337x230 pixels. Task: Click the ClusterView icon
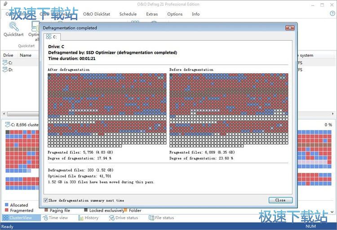[6, 218]
